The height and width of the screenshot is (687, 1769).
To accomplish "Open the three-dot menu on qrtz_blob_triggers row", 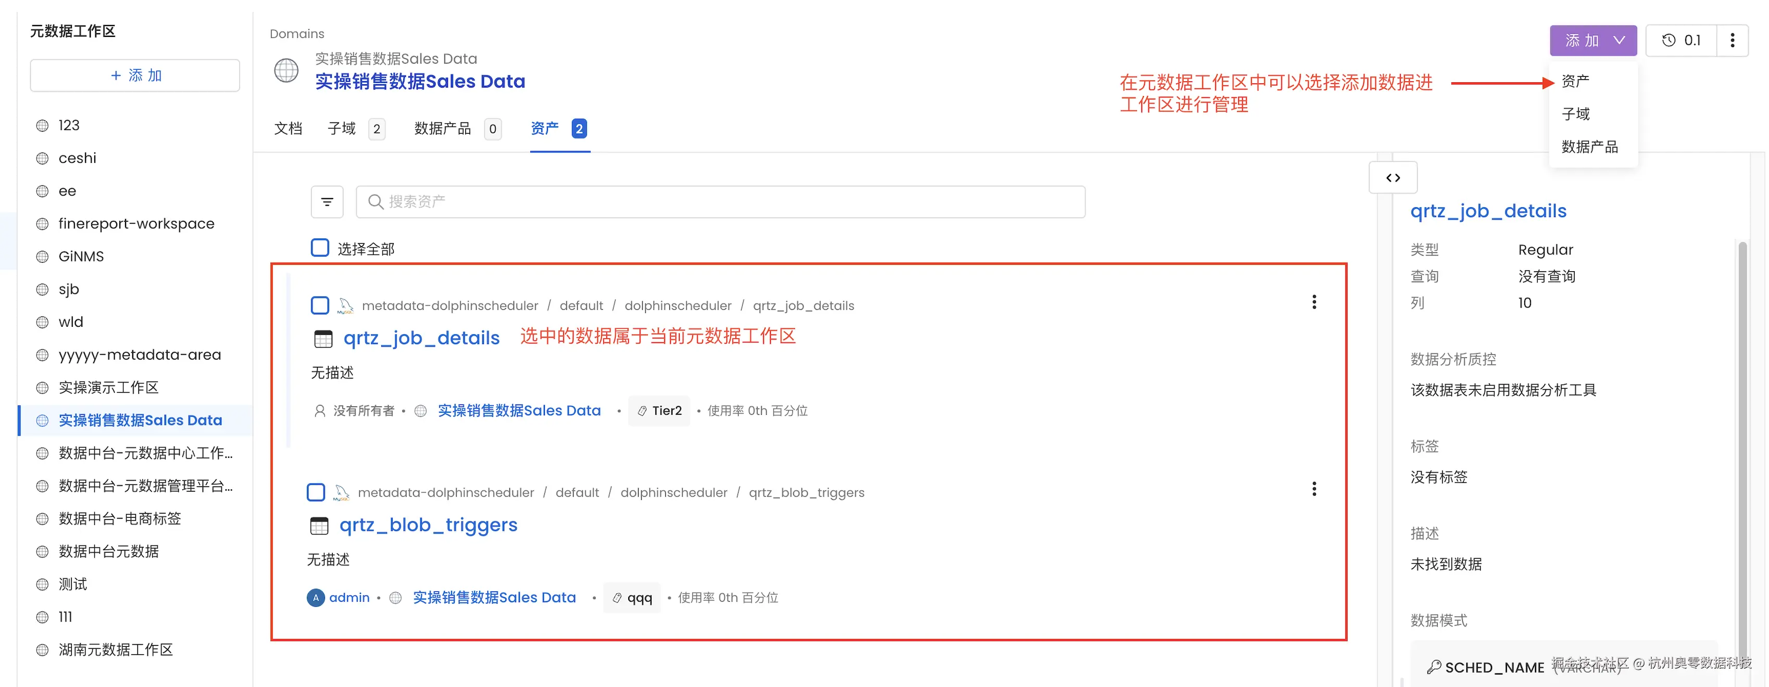I will point(1314,489).
